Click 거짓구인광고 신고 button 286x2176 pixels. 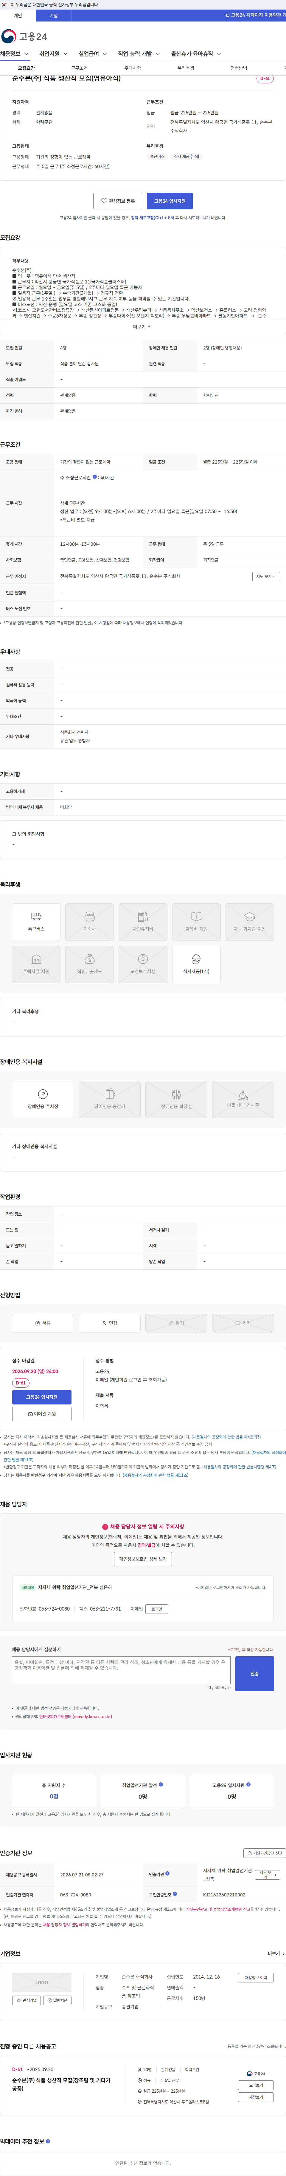tap(265, 1853)
